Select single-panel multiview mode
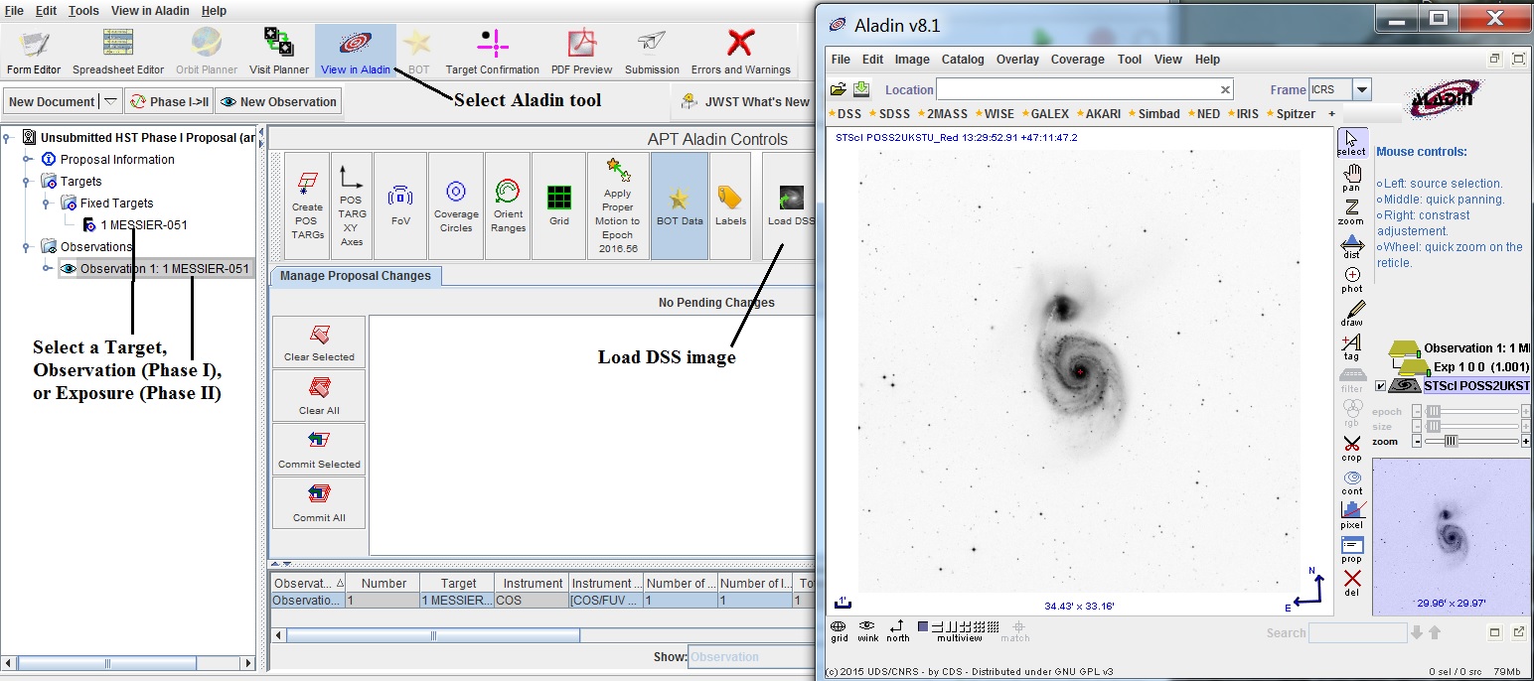 pos(923,626)
